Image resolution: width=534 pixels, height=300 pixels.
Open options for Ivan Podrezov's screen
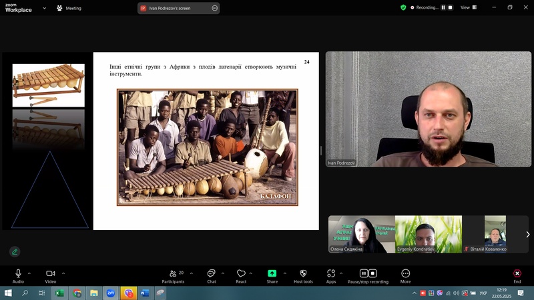pos(214,8)
